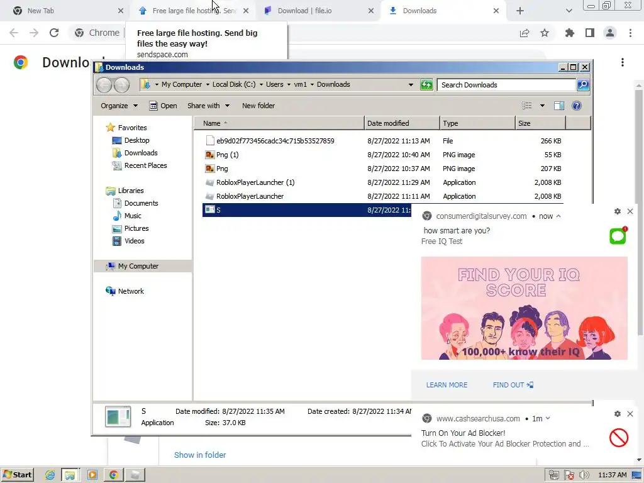The height and width of the screenshot is (483, 644).
Task: Open Documents library in sidebar
Action: pos(141,203)
